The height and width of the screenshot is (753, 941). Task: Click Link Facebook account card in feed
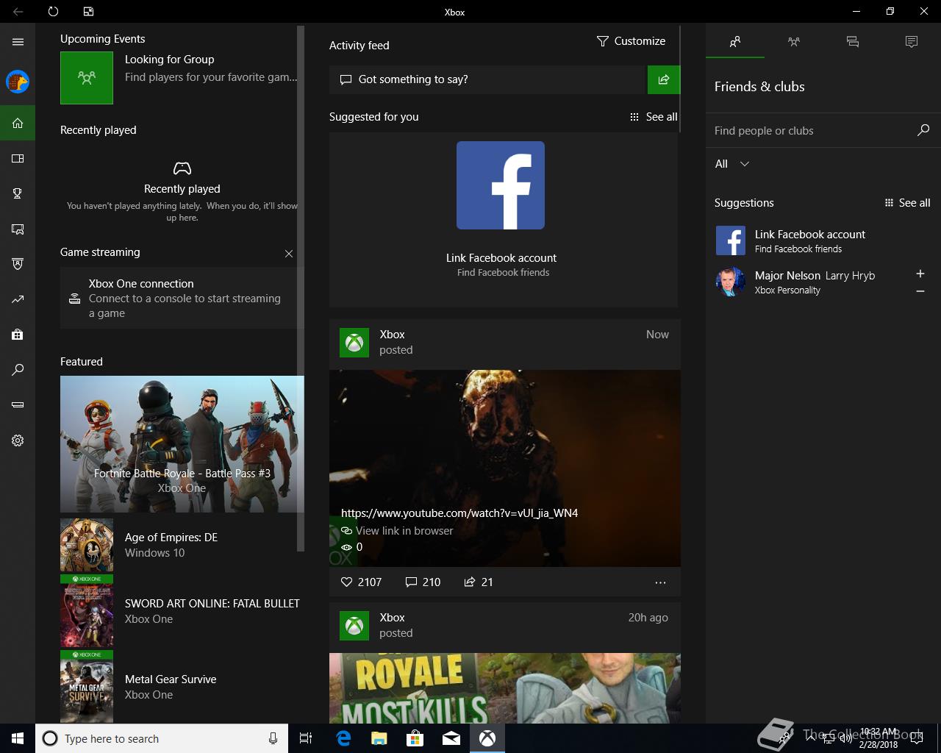coord(503,219)
